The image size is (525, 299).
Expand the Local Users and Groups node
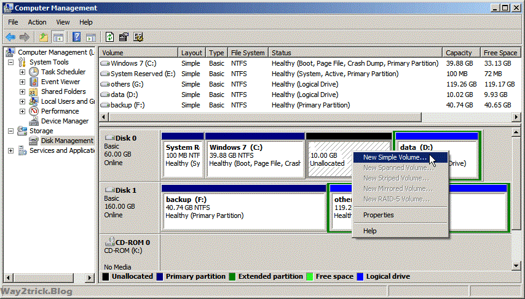point(22,101)
